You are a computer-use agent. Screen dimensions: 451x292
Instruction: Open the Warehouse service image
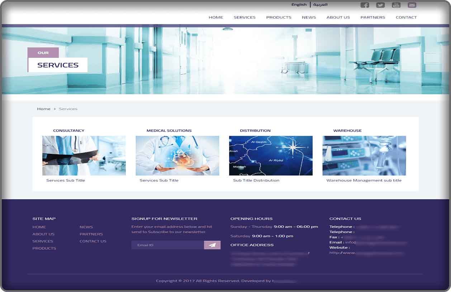click(x=364, y=156)
